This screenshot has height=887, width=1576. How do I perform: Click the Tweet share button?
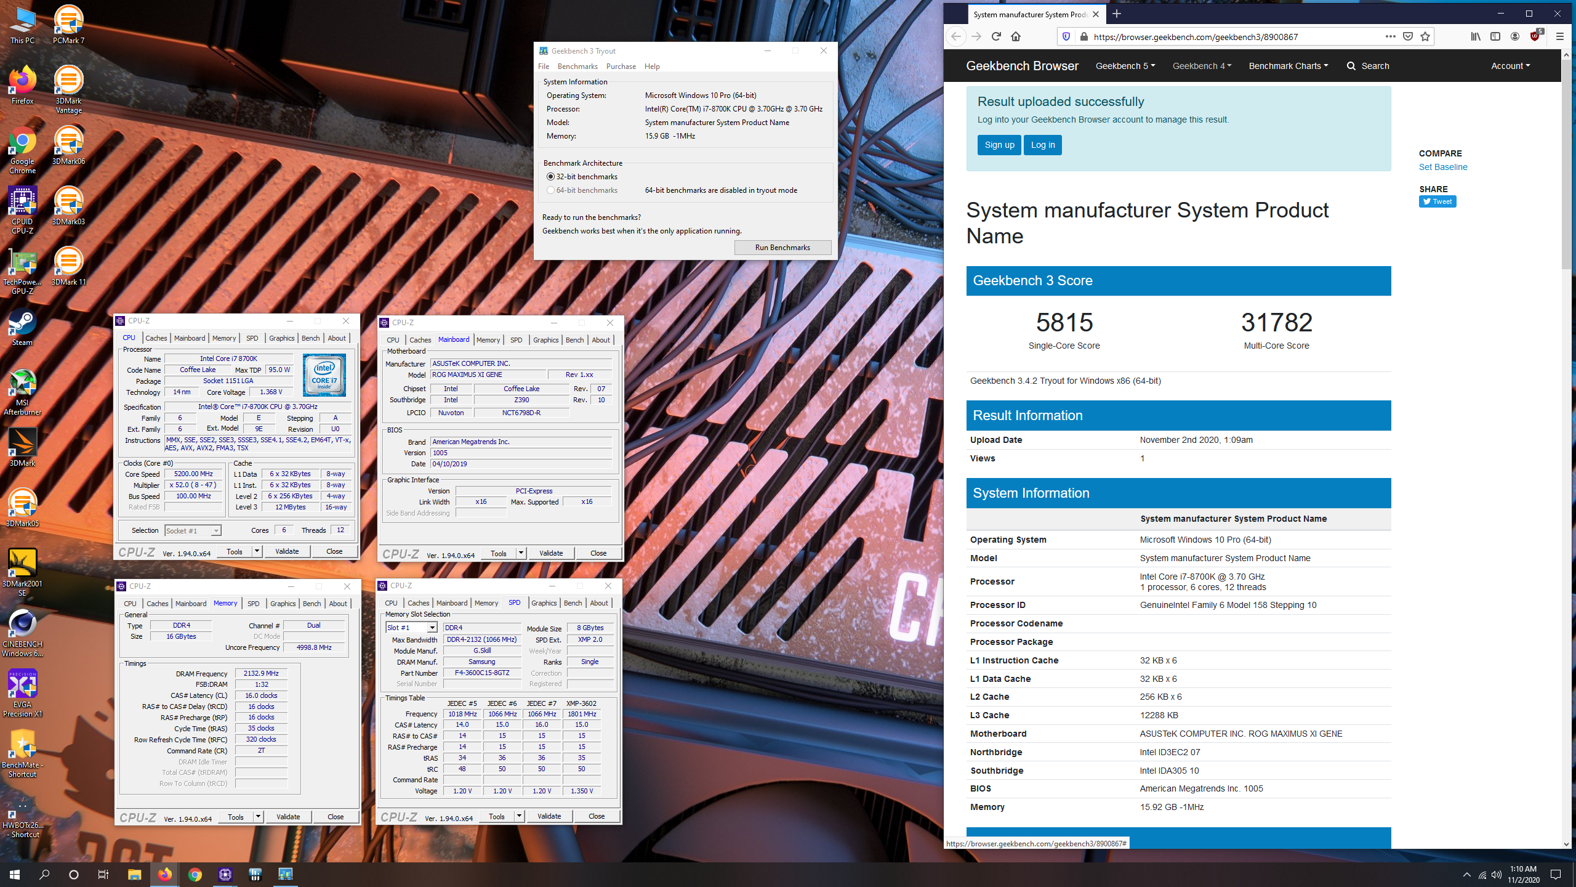click(1437, 201)
